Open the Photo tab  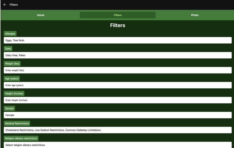coord(195,15)
